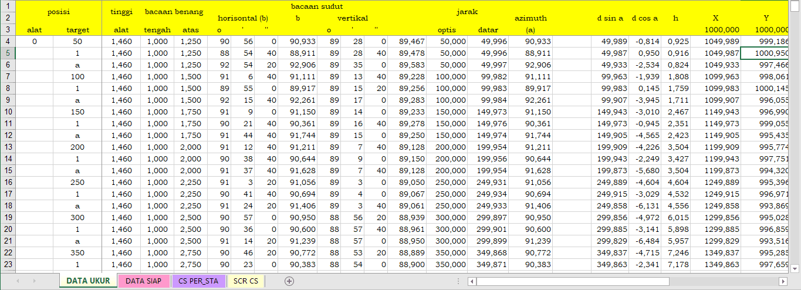
Task: Click d sin a value 199,909
Action: (x=610, y=146)
